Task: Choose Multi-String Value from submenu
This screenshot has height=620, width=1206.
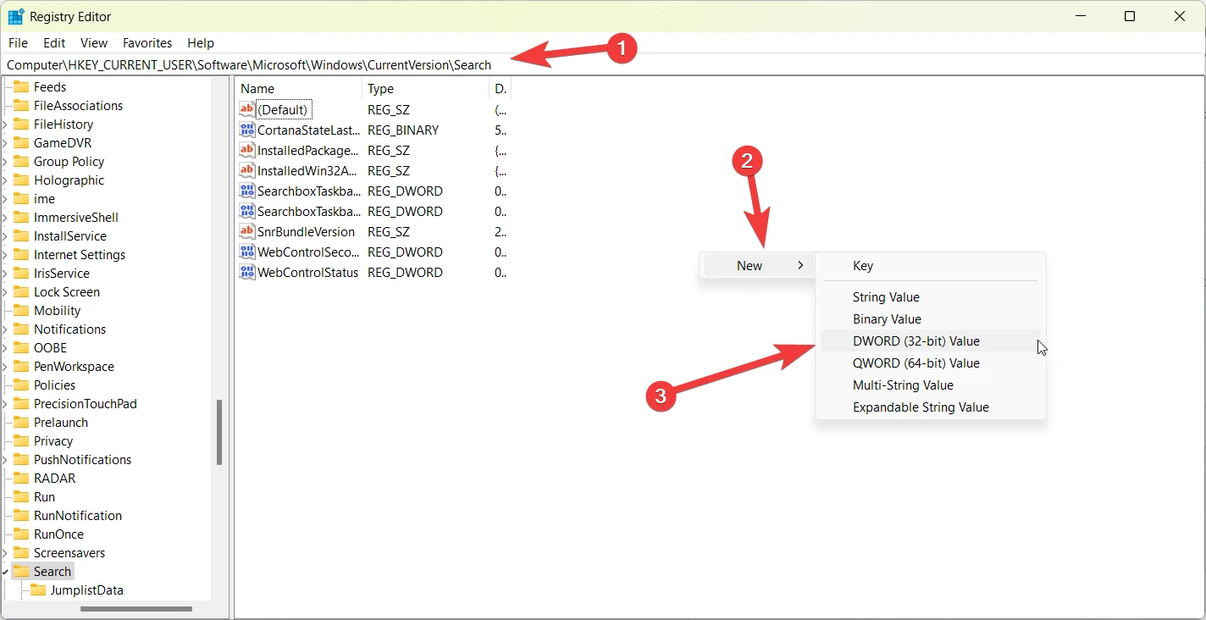Action: click(x=930, y=385)
